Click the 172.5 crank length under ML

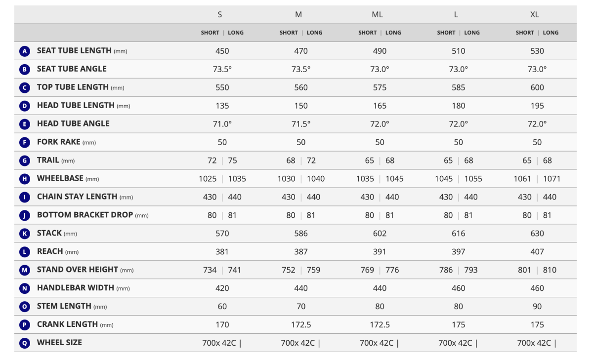coord(380,324)
